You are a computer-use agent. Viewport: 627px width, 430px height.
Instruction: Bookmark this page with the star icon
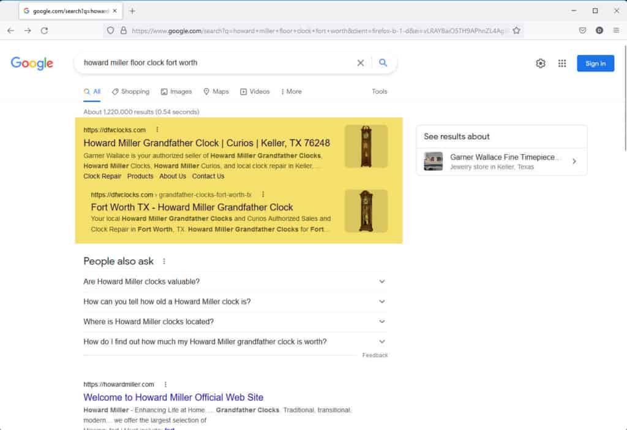516,31
